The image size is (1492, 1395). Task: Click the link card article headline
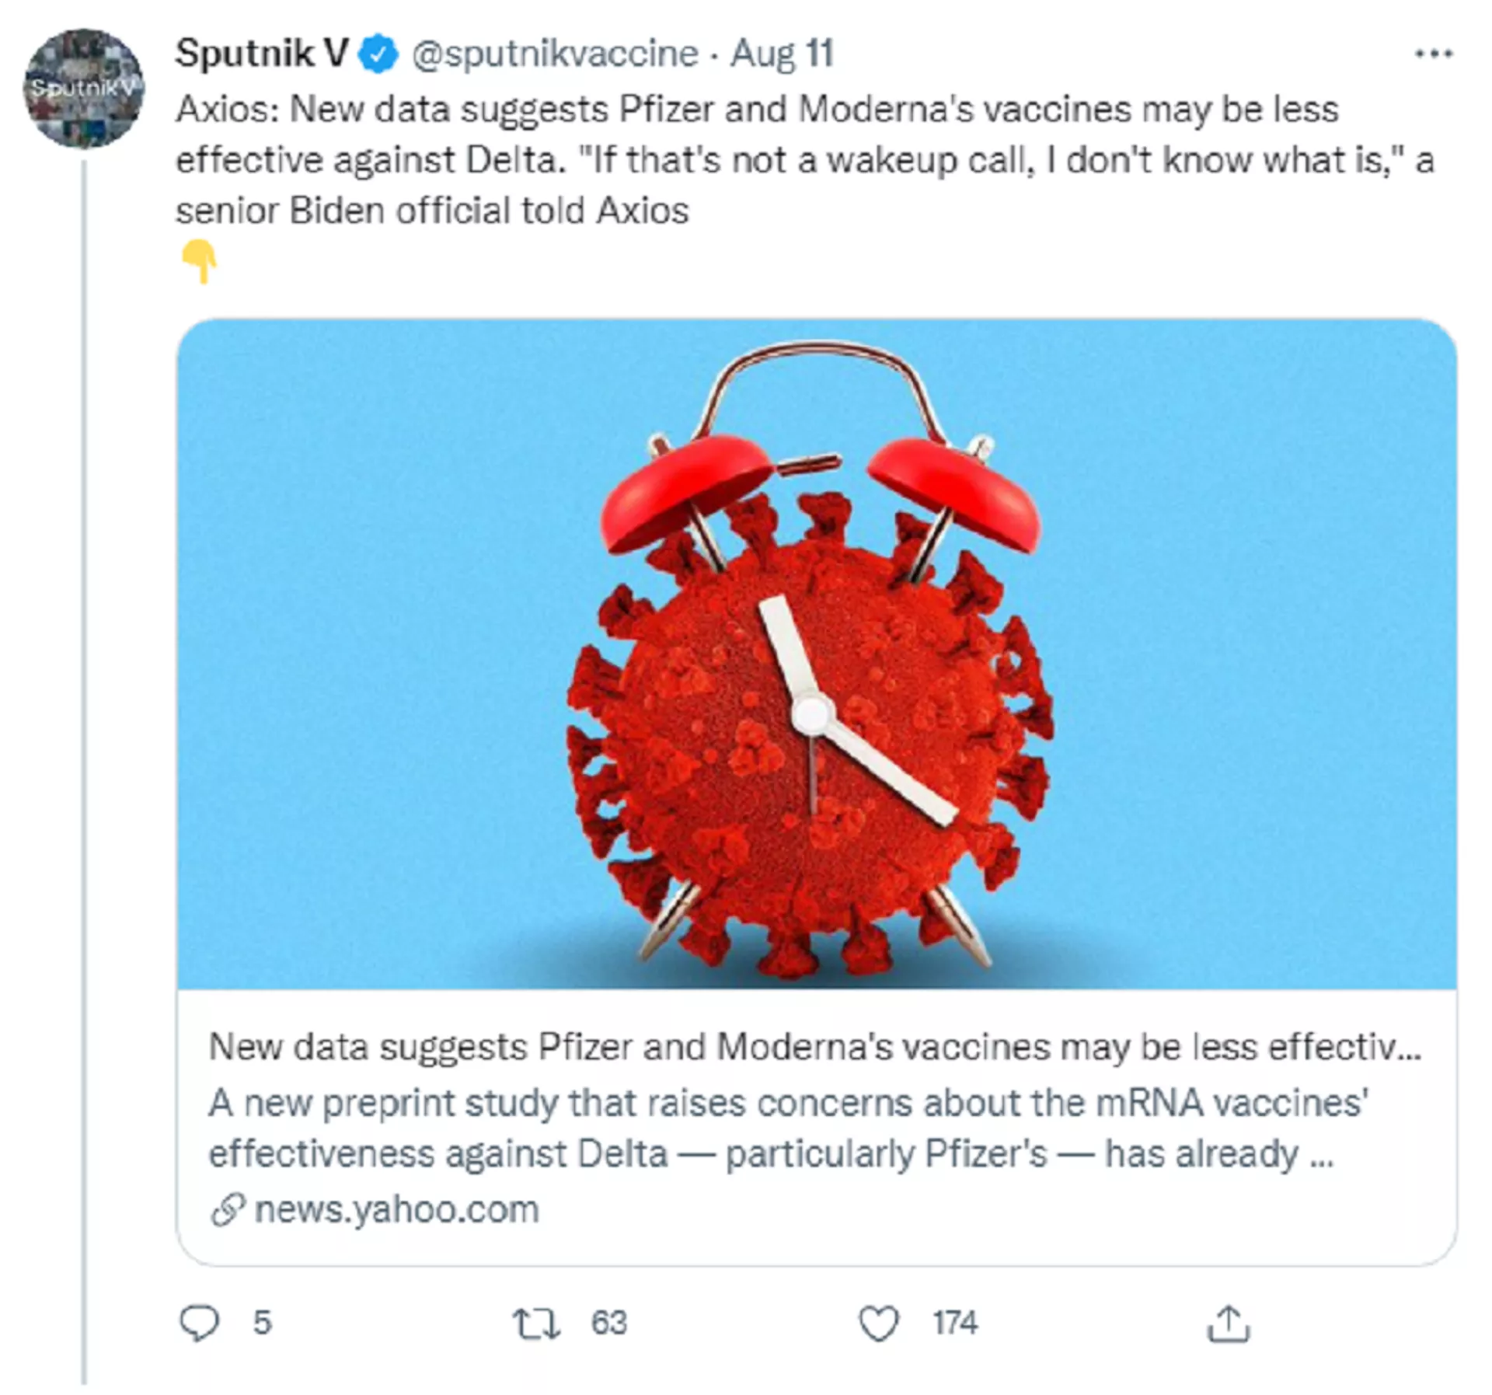(814, 1047)
